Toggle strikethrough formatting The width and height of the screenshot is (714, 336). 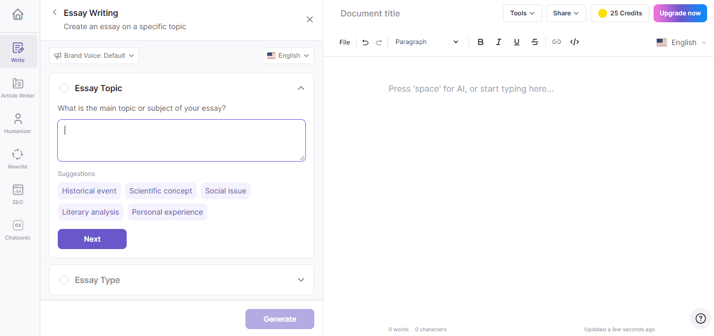pos(535,42)
